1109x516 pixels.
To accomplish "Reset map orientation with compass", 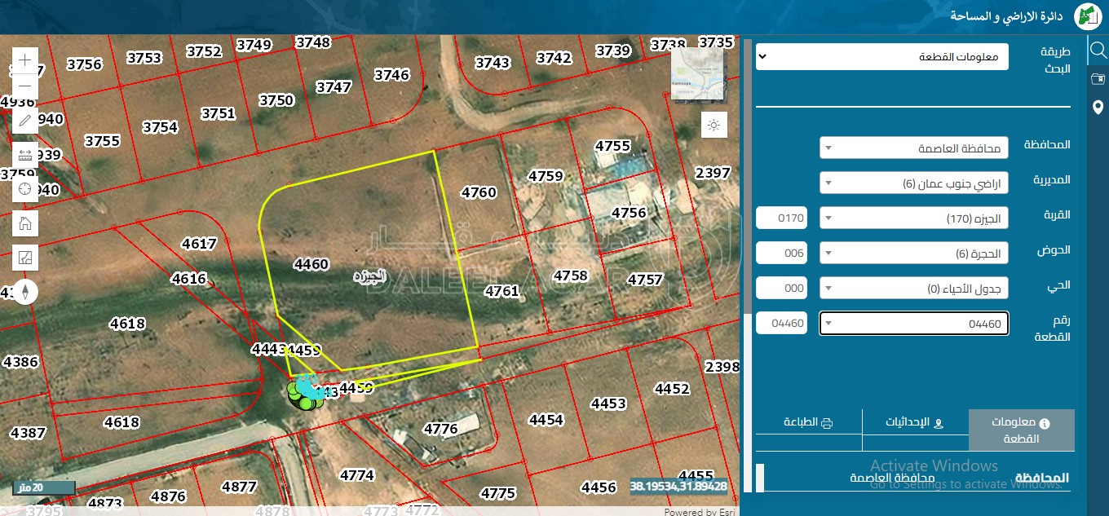I will pos(25,292).
